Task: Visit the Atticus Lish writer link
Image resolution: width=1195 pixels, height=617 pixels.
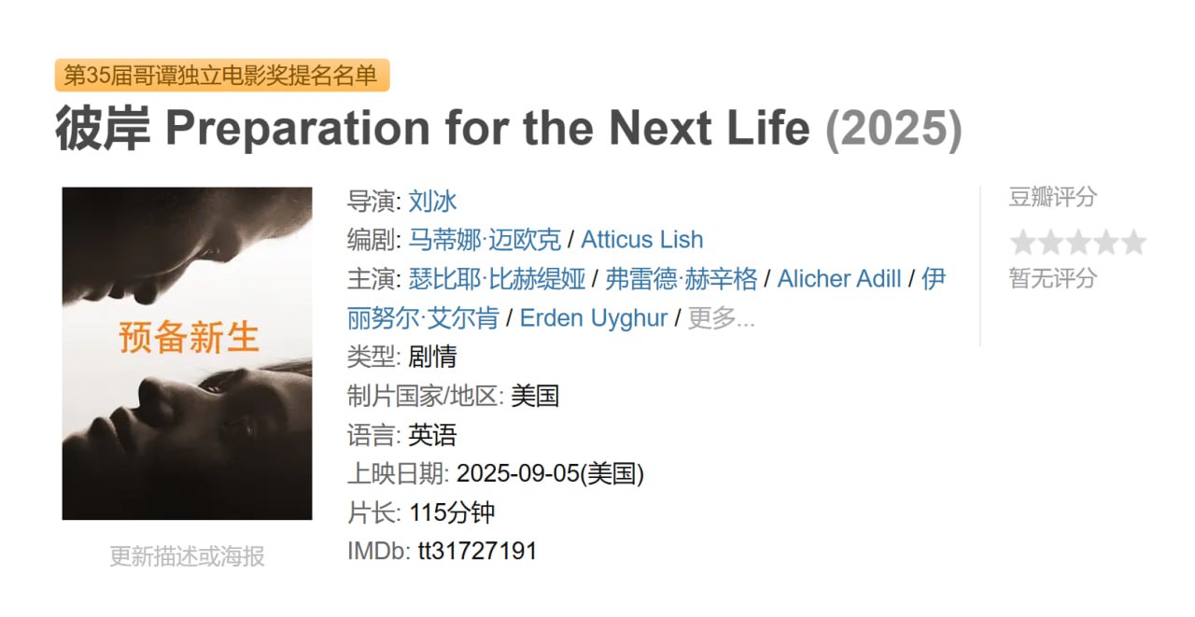Action: tap(641, 240)
